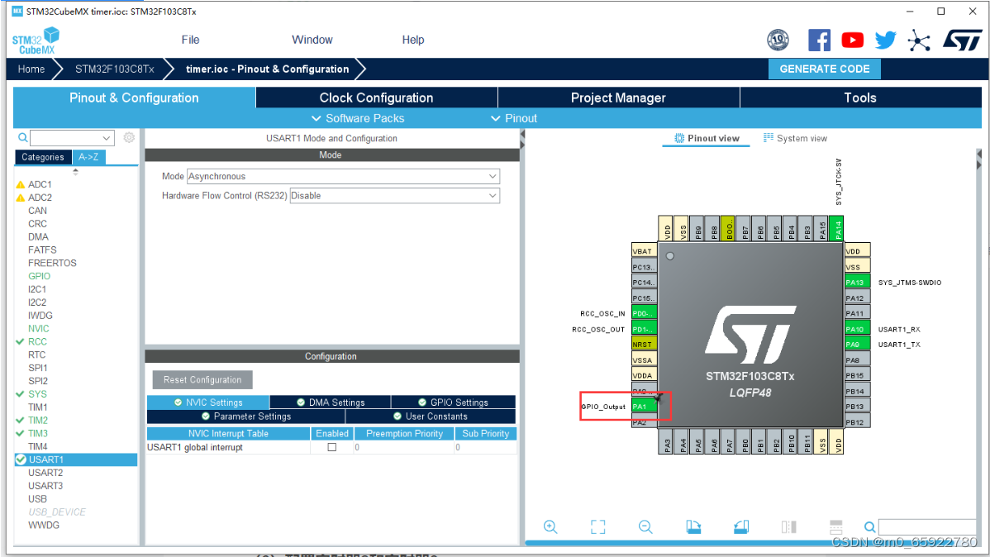
Task: Zoom in on the pinout view
Action: [550, 526]
